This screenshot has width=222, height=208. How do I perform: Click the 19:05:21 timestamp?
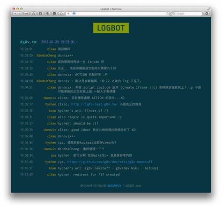(x=27, y=117)
